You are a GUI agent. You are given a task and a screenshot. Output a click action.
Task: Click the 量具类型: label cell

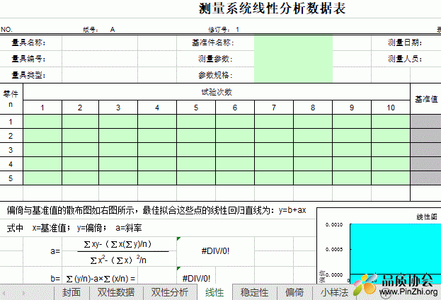click(28, 75)
